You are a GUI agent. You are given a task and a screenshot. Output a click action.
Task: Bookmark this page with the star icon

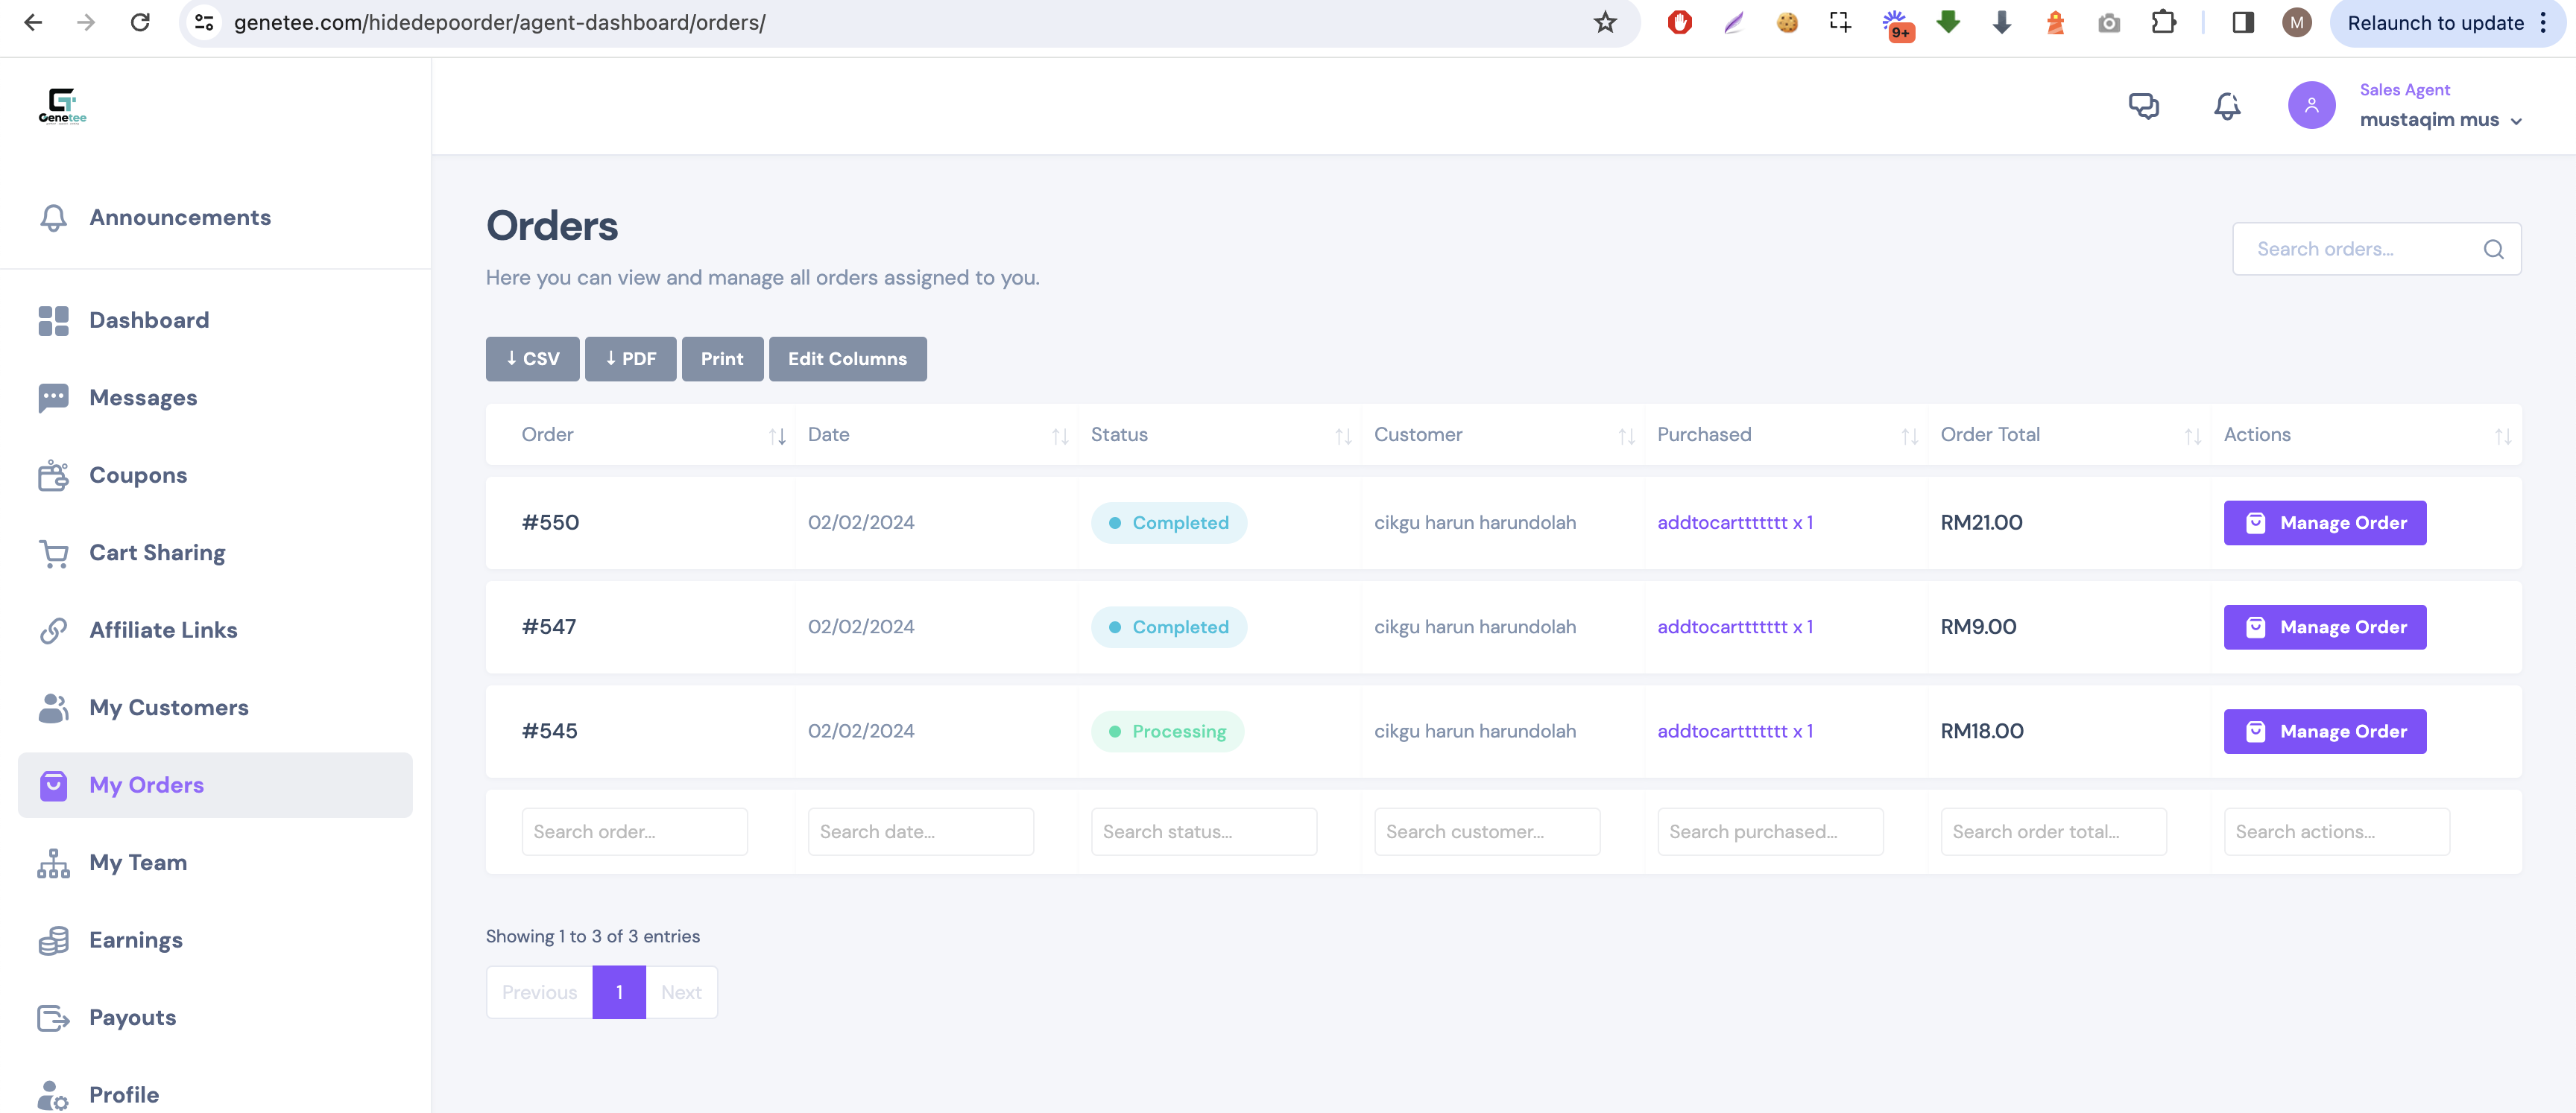point(1605,22)
